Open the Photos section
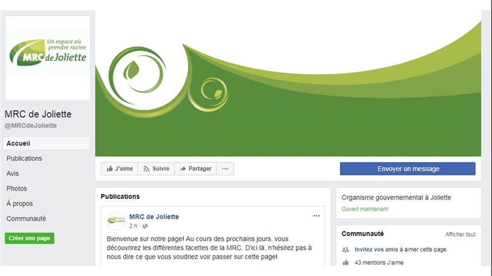The image size is (492, 276). click(17, 189)
